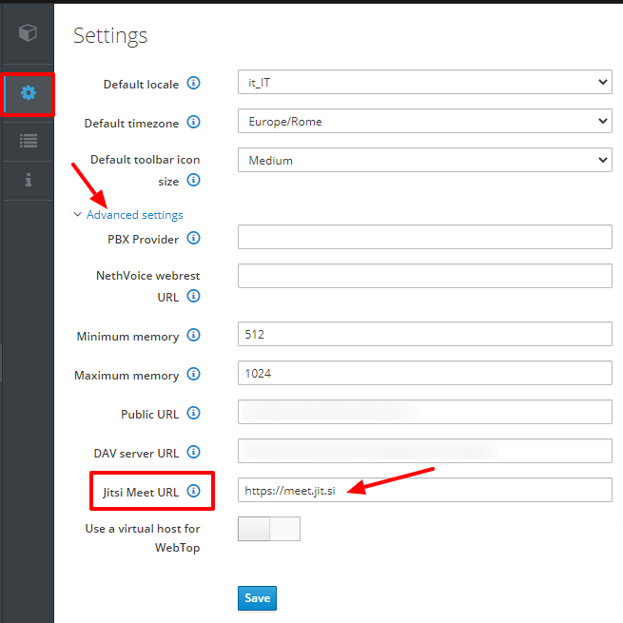Show info for PBX Provider
Screen dimensions: 623x623
tap(193, 238)
